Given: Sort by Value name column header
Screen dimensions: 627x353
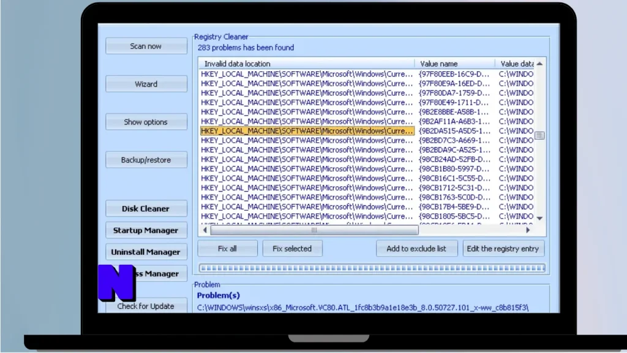Looking at the screenshot, I should pyautogui.click(x=455, y=64).
